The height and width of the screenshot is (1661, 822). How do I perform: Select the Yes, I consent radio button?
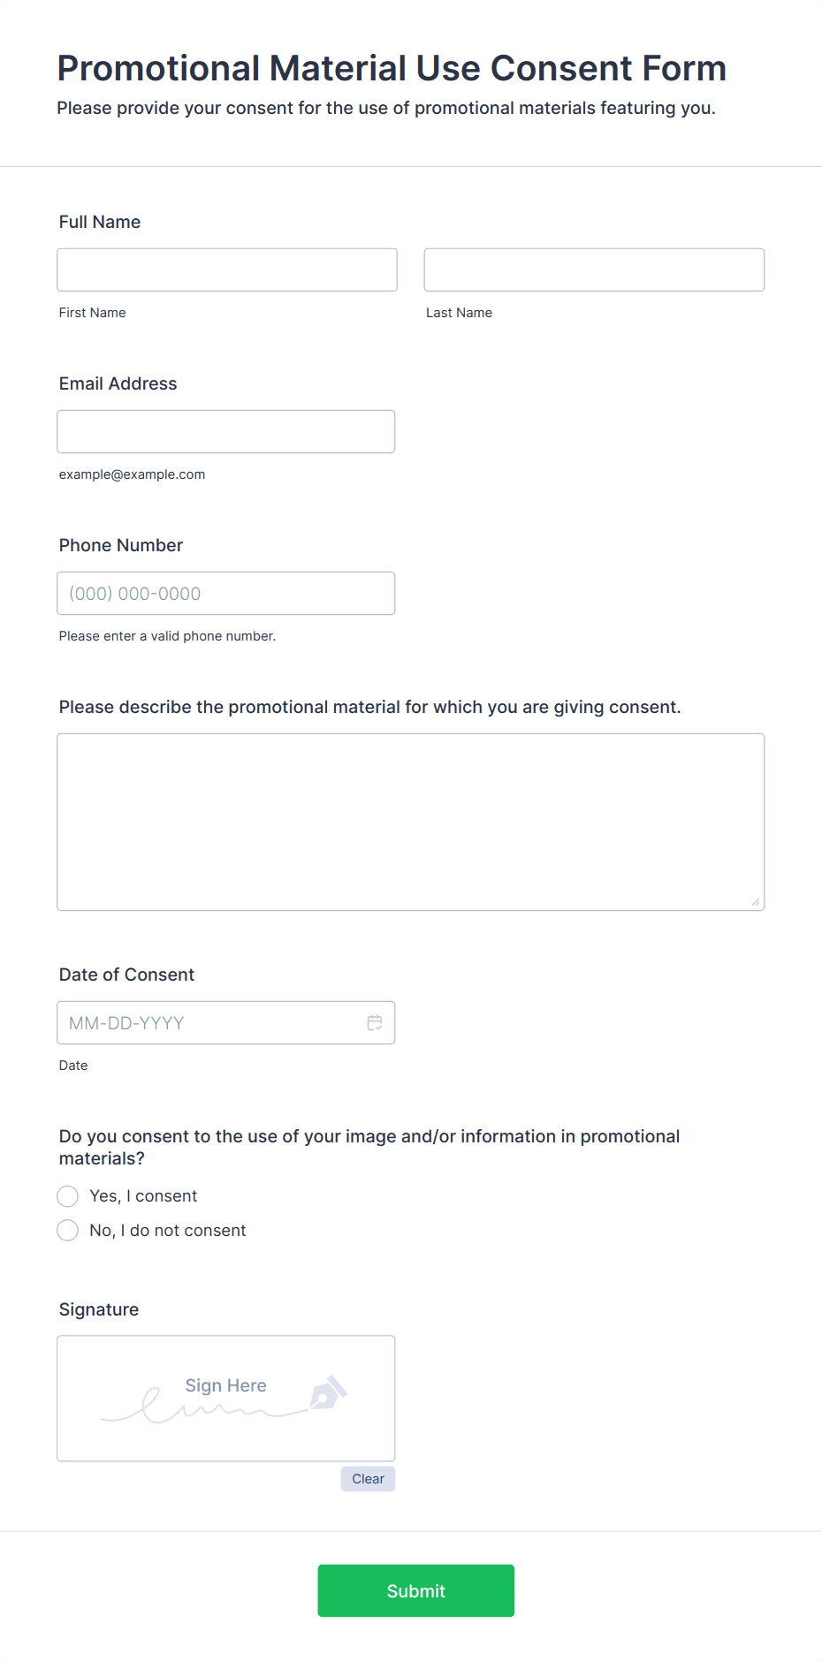coord(68,1196)
